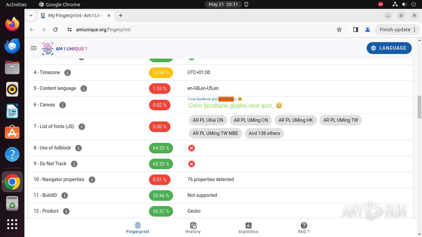Open the tab search dropdown arrow
Screen dimensions: 422x237
[31, 15]
